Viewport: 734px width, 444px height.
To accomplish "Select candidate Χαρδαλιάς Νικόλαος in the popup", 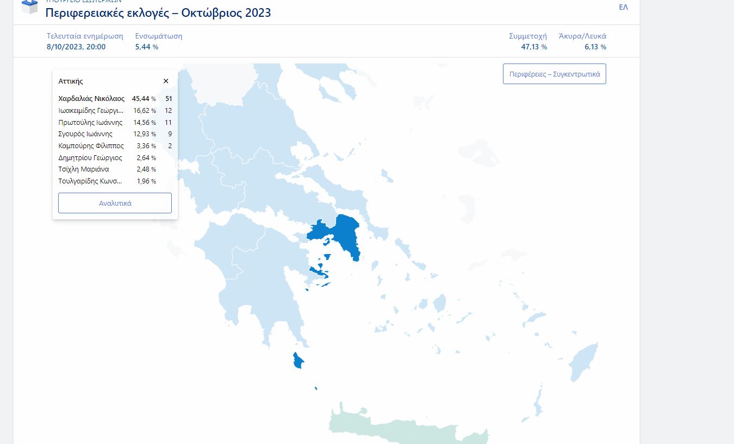I will (92, 99).
